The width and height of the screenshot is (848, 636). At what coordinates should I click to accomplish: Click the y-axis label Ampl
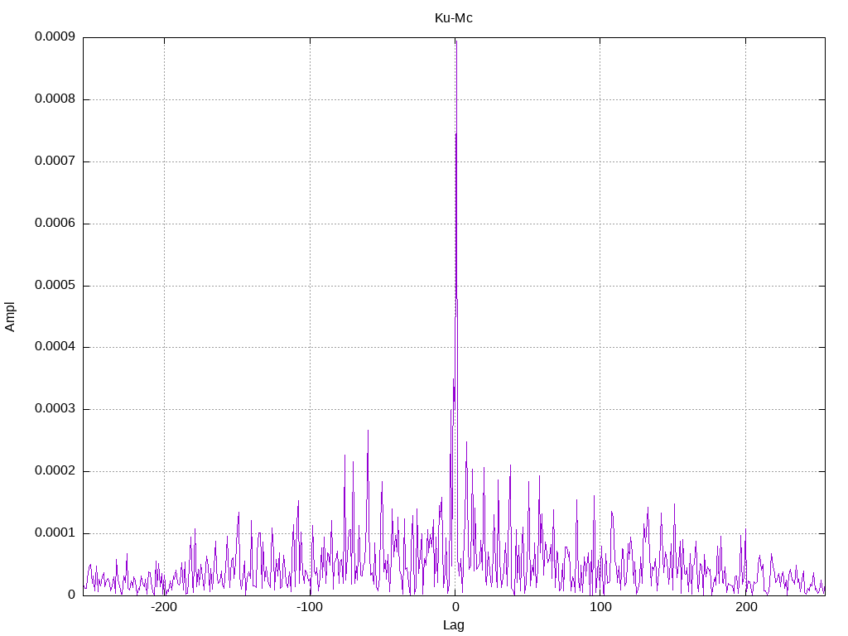pyautogui.click(x=10, y=317)
